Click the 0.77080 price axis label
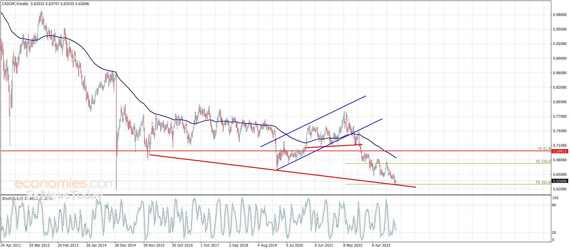570x249 pixels. click(560, 116)
